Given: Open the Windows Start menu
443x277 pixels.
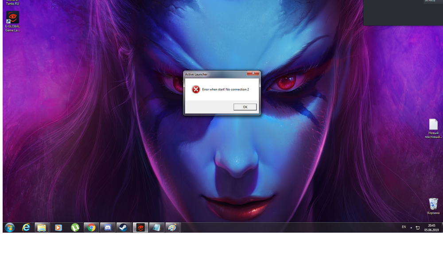Looking at the screenshot, I should coord(9,227).
